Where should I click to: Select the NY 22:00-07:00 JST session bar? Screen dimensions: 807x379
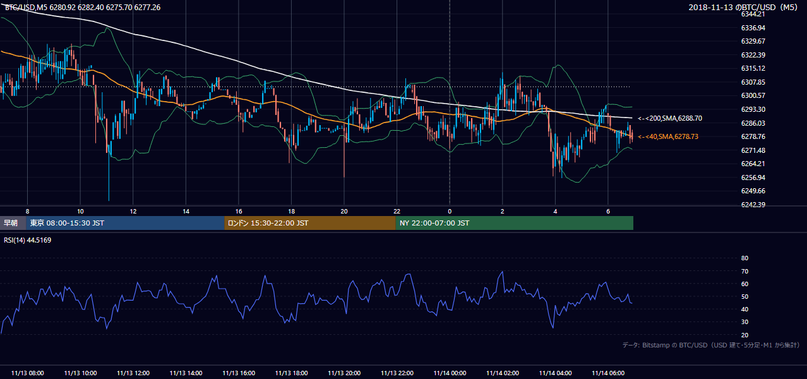click(x=515, y=223)
